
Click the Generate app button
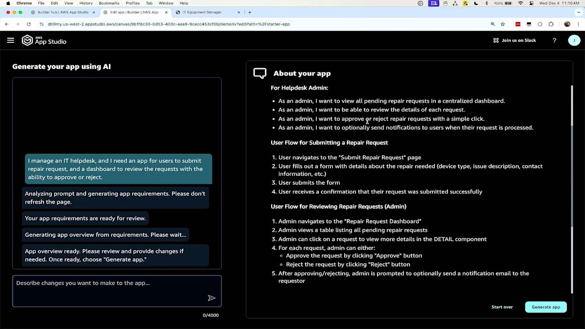tap(546, 307)
